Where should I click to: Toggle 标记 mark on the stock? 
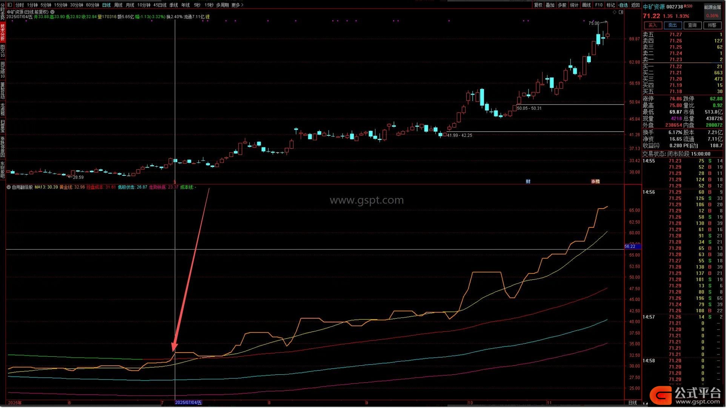[x=610, y=5]
